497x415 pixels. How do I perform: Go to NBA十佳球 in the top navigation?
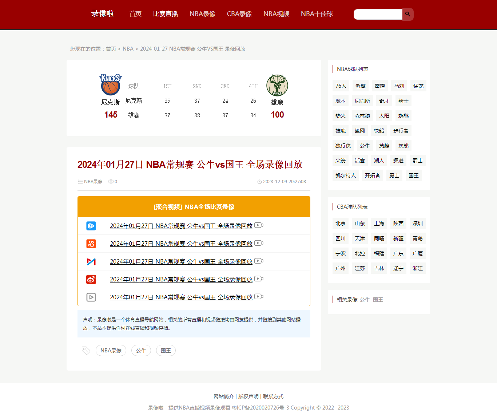coord(317,14)
